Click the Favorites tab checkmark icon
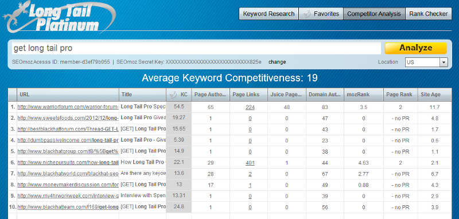Viewport: 459px width, 219px height. 307,14
